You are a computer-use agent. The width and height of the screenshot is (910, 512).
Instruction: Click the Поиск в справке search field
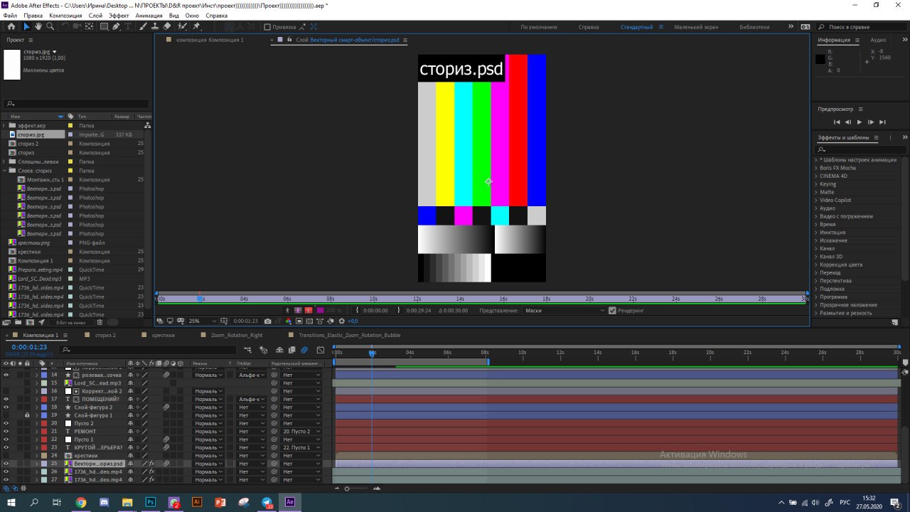coord(862,27)
